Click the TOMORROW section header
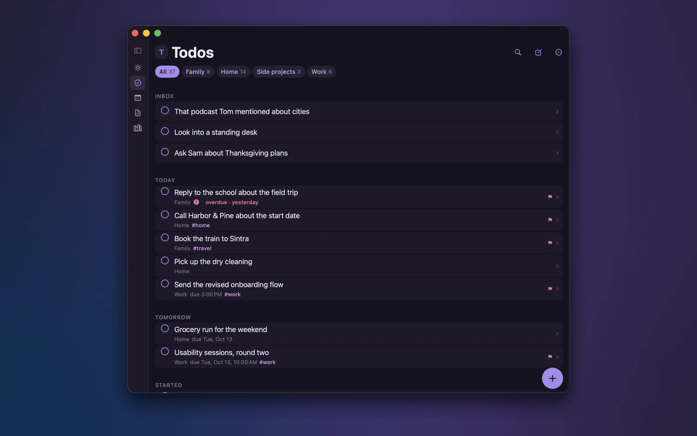Viewport: 697px width, 436px height. 173,317
